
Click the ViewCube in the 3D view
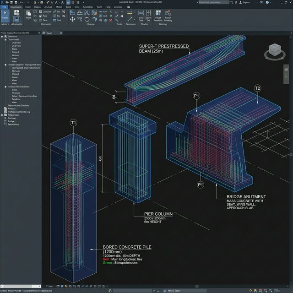pos(275,51)
